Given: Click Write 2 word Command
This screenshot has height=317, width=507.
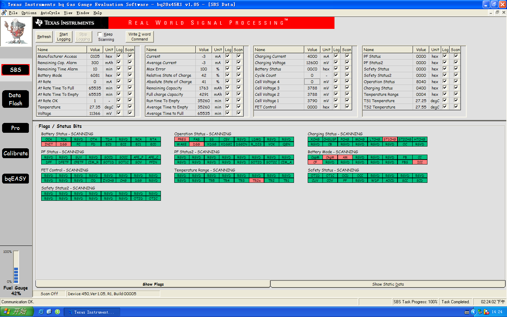Looking at the screenshot, I should click(x=140, y=37).
